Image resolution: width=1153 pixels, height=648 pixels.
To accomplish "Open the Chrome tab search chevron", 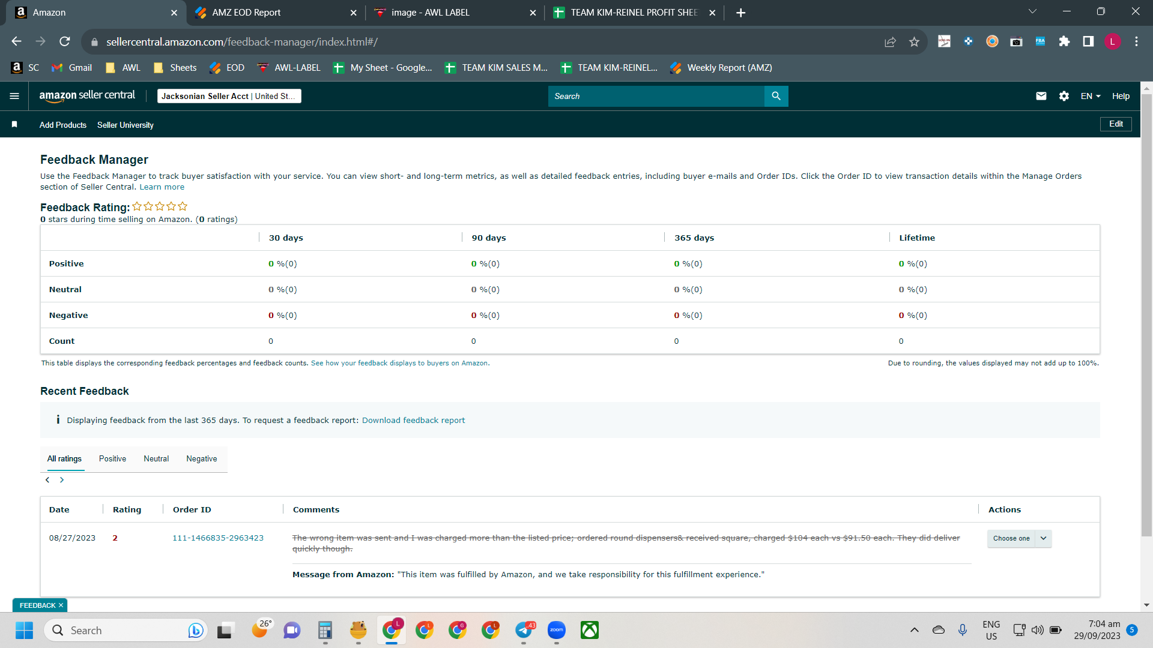I will coord(1032,11).
